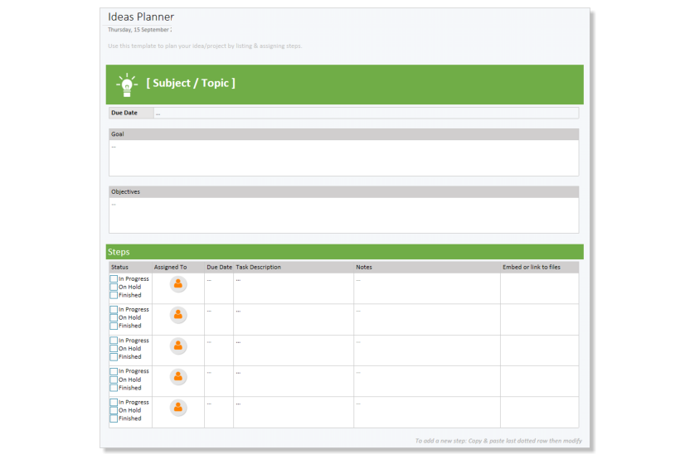Viewport: 680px width, 464px height.
Task: Check Finished in the fifth step row
Action: [114, 418]
